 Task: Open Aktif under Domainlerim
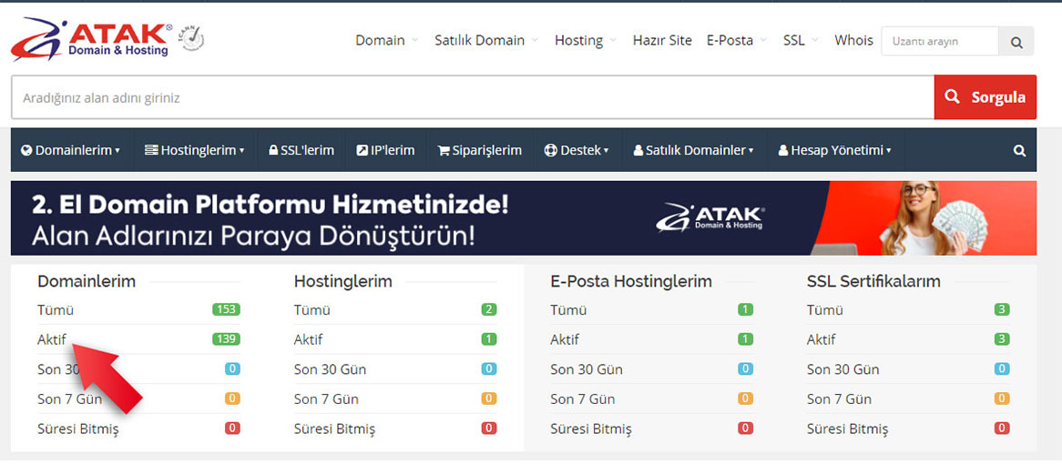coord(52,339)
